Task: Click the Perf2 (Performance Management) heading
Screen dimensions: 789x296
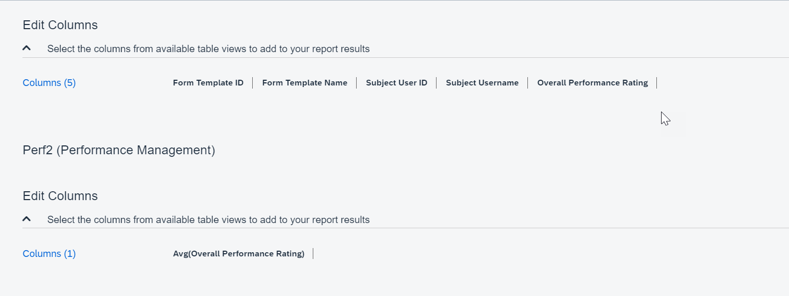Action: pyautogui.click(x=119, y=150)
